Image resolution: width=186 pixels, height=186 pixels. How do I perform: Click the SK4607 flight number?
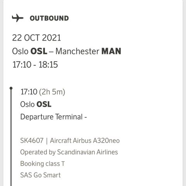[x=32, y=141]
